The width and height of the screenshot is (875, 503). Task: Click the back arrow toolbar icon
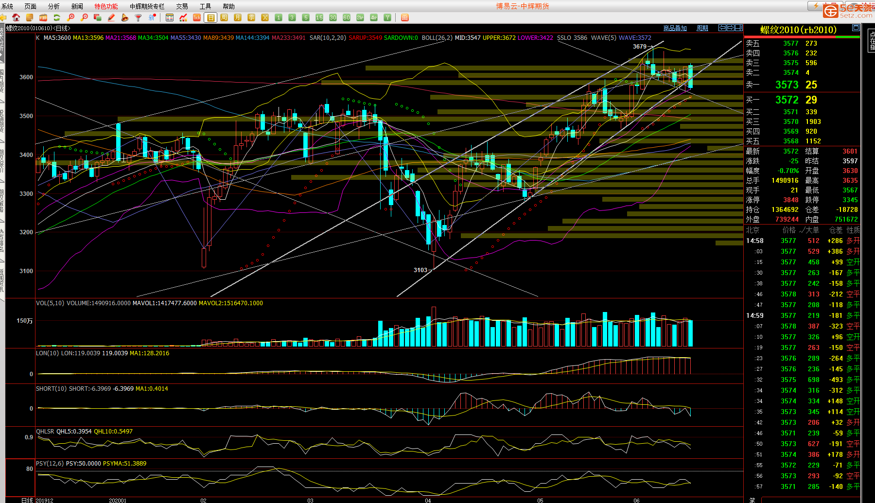[3, 17]
